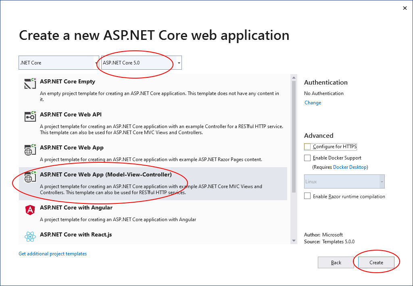Click the ASP.NET Core Web App globe icon
This screenshot has width=413, height=286.
point(30,149)
